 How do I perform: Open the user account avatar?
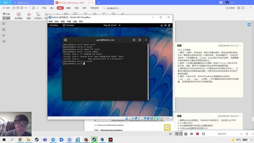click(227, 3)
